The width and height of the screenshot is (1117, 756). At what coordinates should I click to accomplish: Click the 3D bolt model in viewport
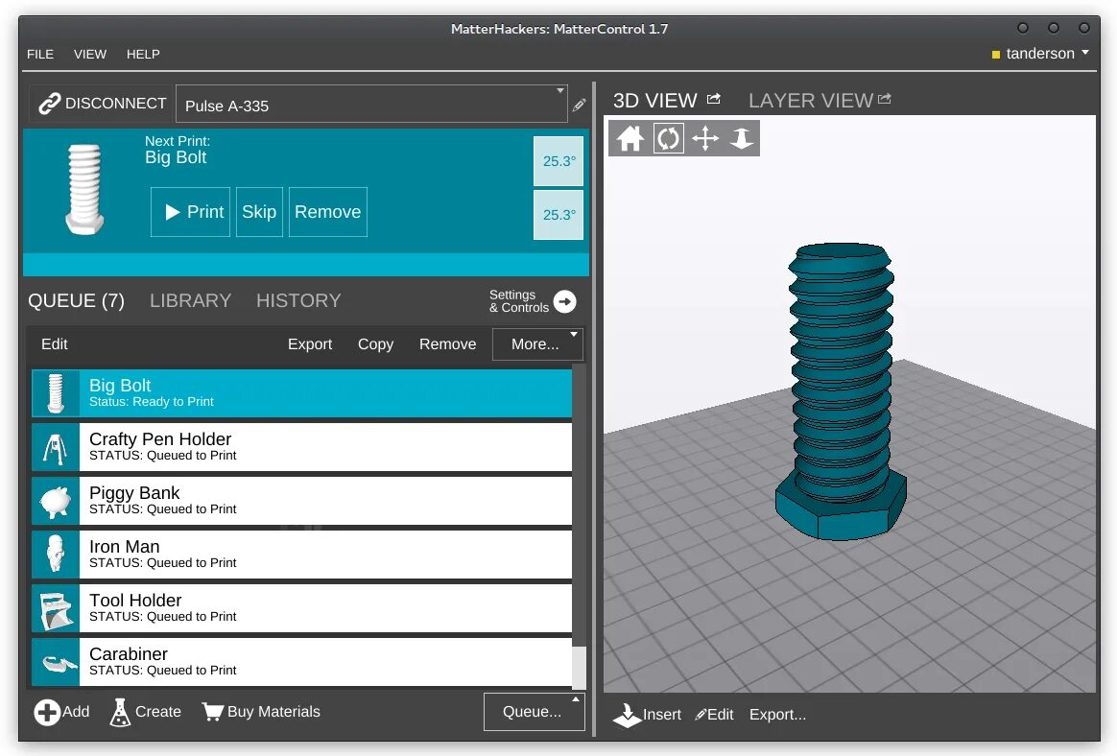tap(841, 391)
